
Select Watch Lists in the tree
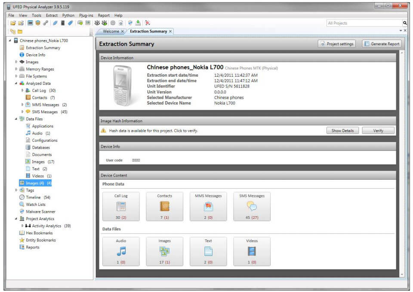click(35, 205)
